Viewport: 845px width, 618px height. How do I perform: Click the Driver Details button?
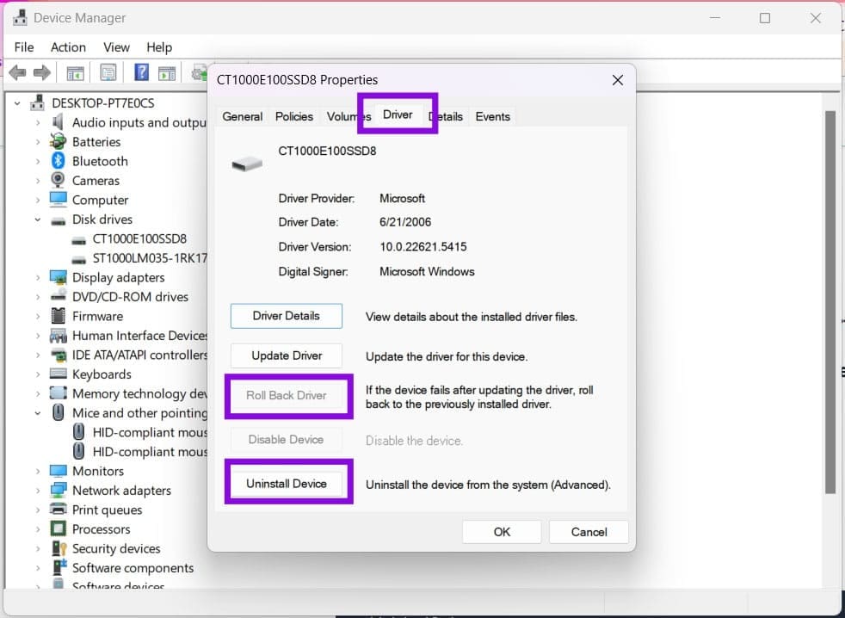click(287, 316)
